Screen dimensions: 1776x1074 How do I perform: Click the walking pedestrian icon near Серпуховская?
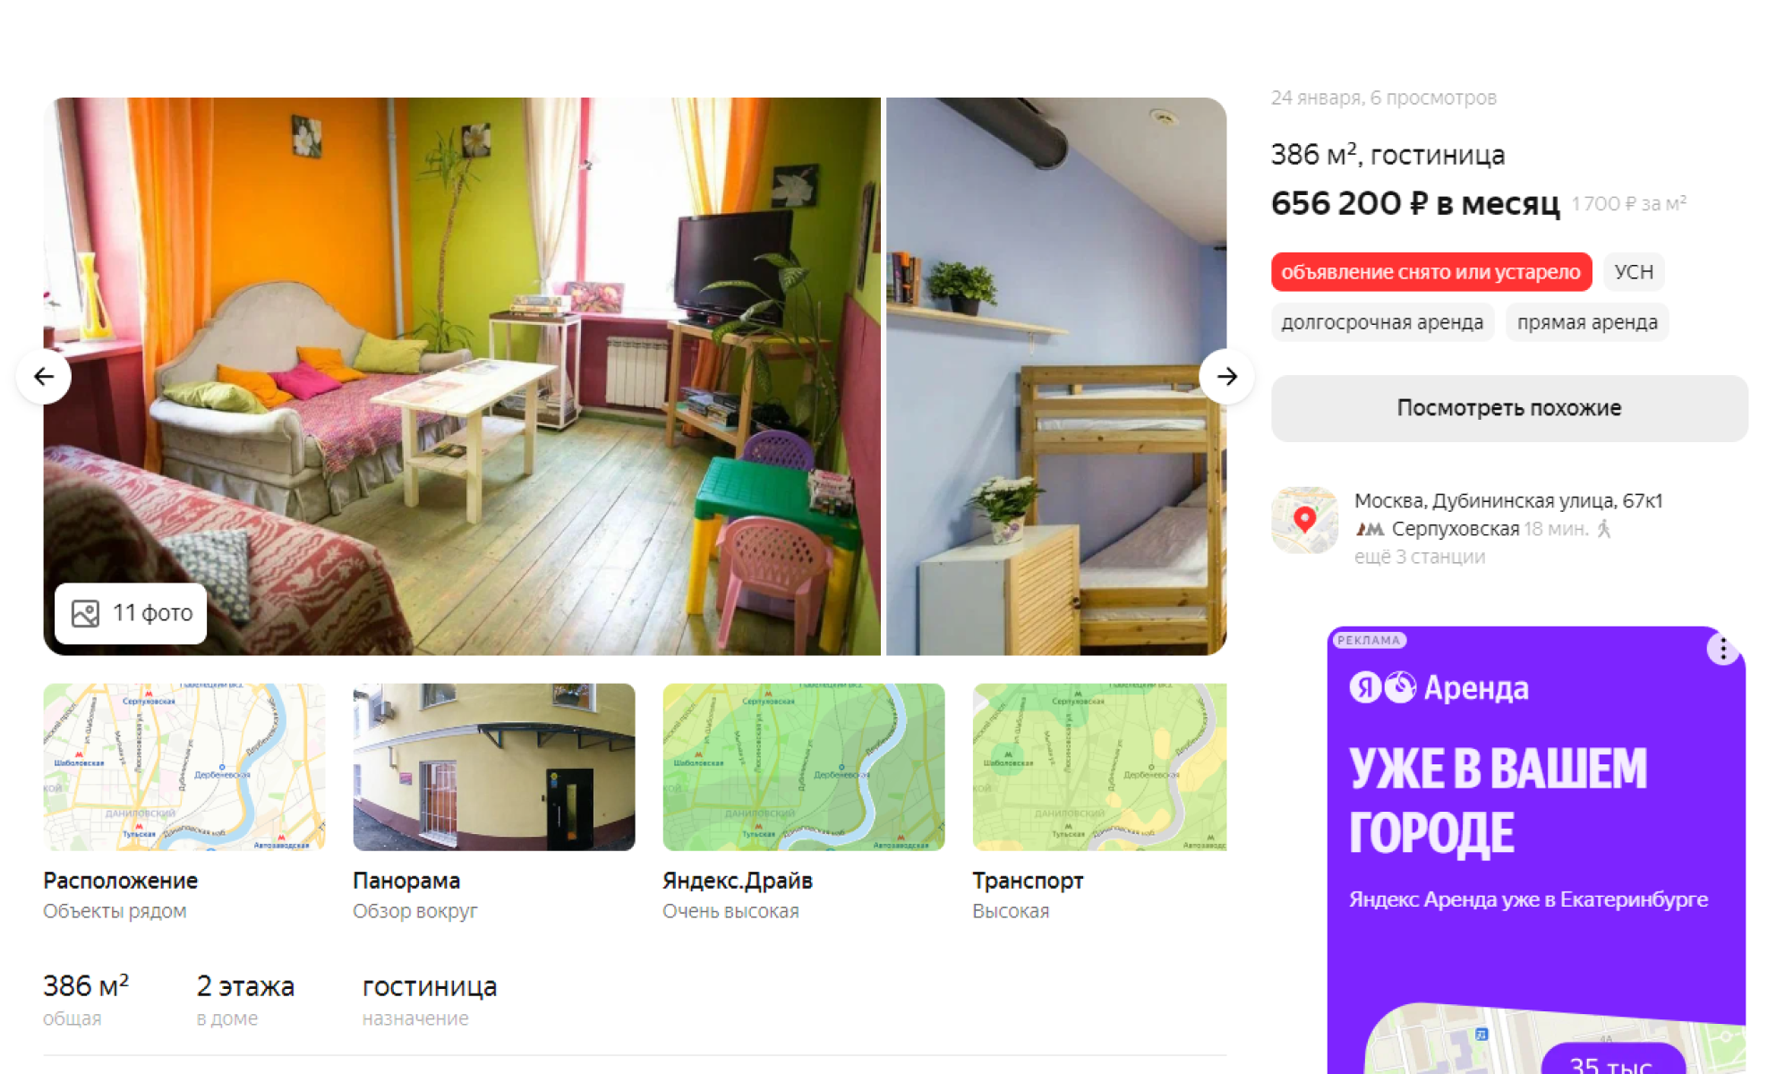(x=1604, y=529)
